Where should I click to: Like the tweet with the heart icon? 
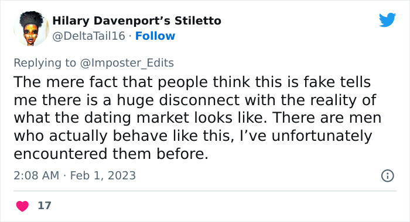click(x=22, y=206)
